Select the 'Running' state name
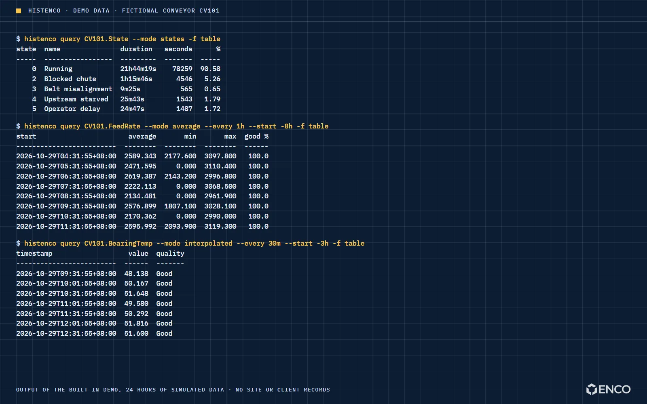Viewport: 647px width, 404px height. (x=58, y=69)
